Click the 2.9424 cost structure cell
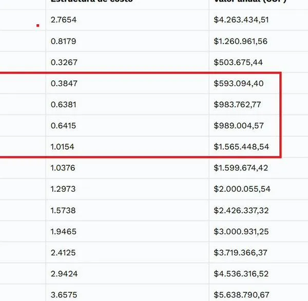308x301 pixels. coord(64,274)
